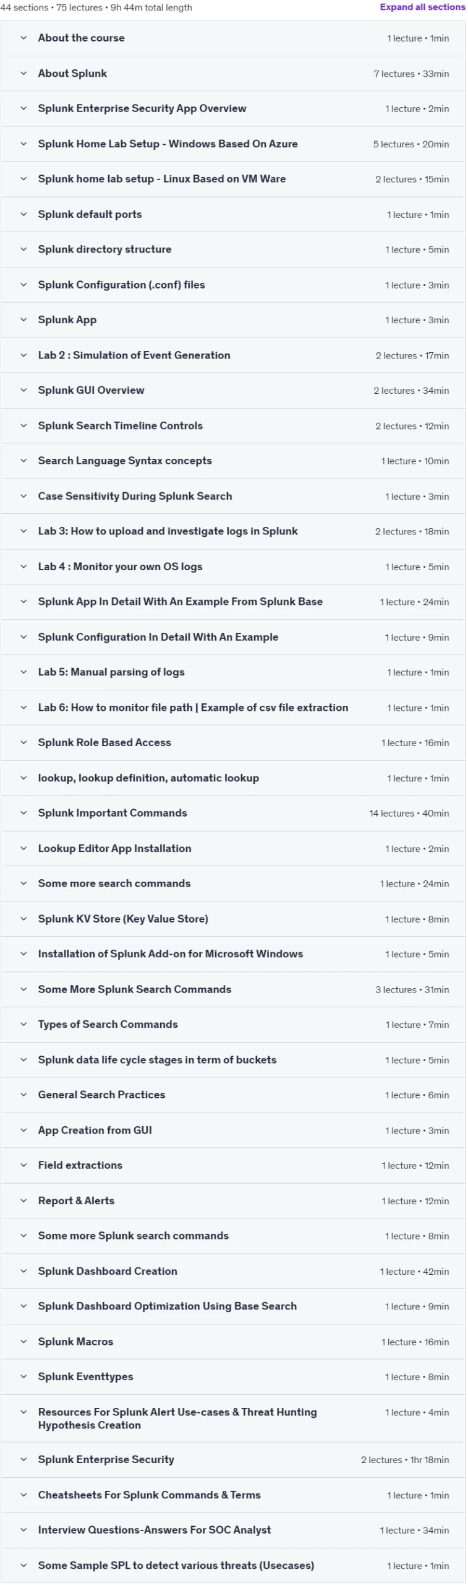Open Splunk KV Store section title
This screenshot has width=468, height=1585.
(123, 919)
